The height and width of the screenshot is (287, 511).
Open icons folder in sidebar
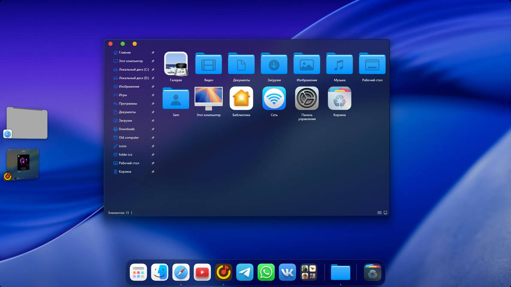[x=123, y=146]
